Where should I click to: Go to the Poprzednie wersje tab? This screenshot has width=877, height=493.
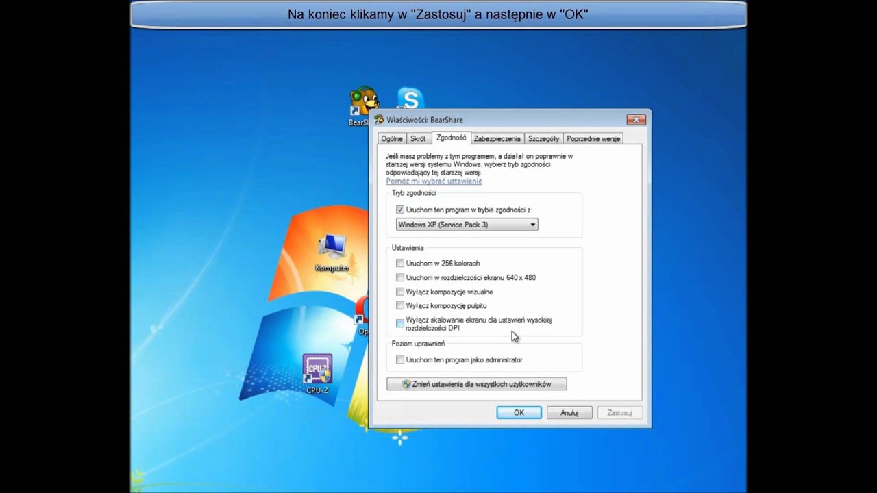593,138
